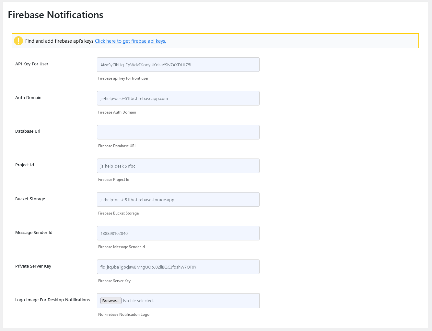The image size is (432, 331).
Task: Select the Private Server Key input field
Action: pyautogui.click(x=178, y=267)
